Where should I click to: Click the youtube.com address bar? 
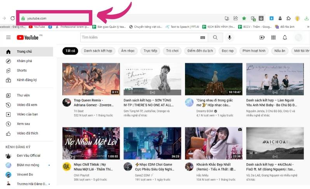coord(55,18)
